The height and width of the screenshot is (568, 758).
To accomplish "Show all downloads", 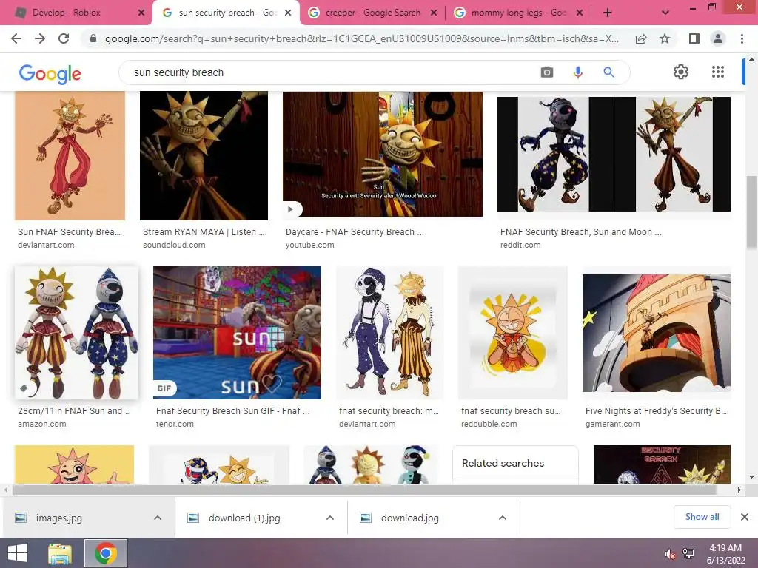I will (x=702, y=517).
